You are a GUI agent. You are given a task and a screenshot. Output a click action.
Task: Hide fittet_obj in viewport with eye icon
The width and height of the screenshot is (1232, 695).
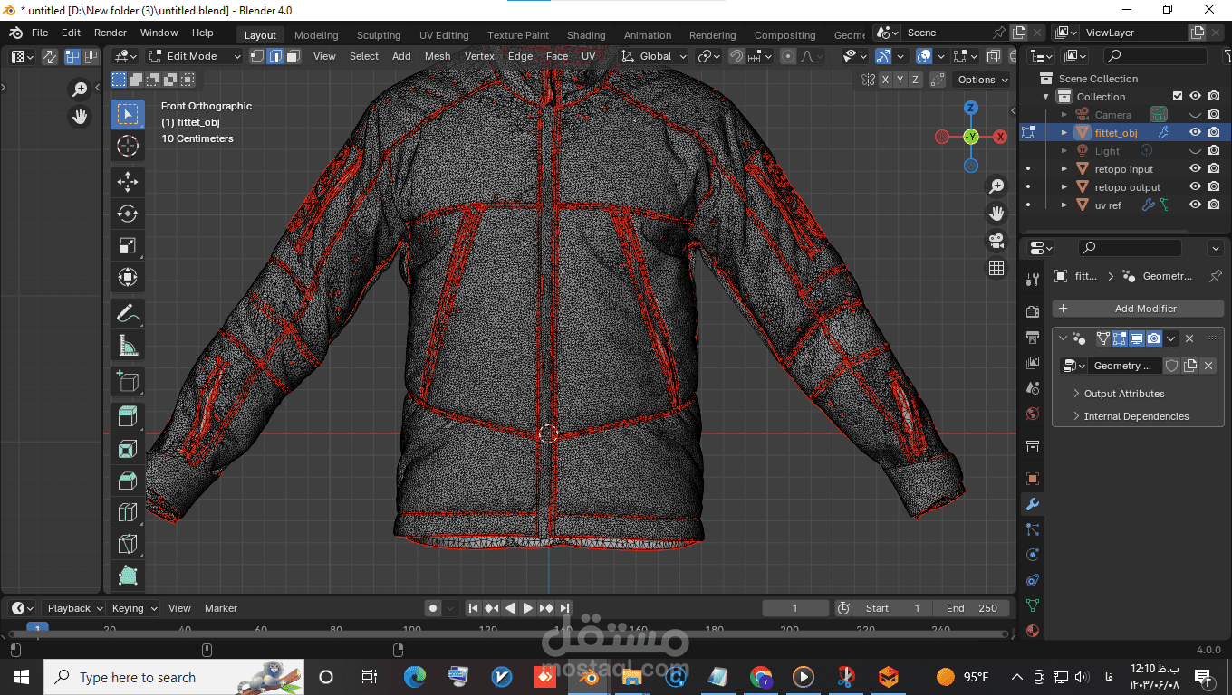coord(1195,132)
